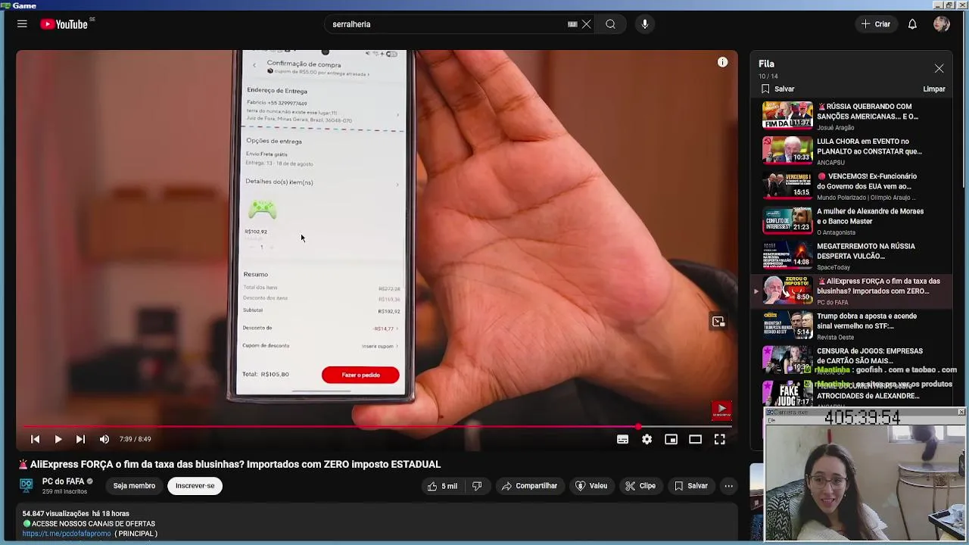Click the magnifier search button
The height and width of the screenshot is (545, 969).
click(x=610, y=24)
